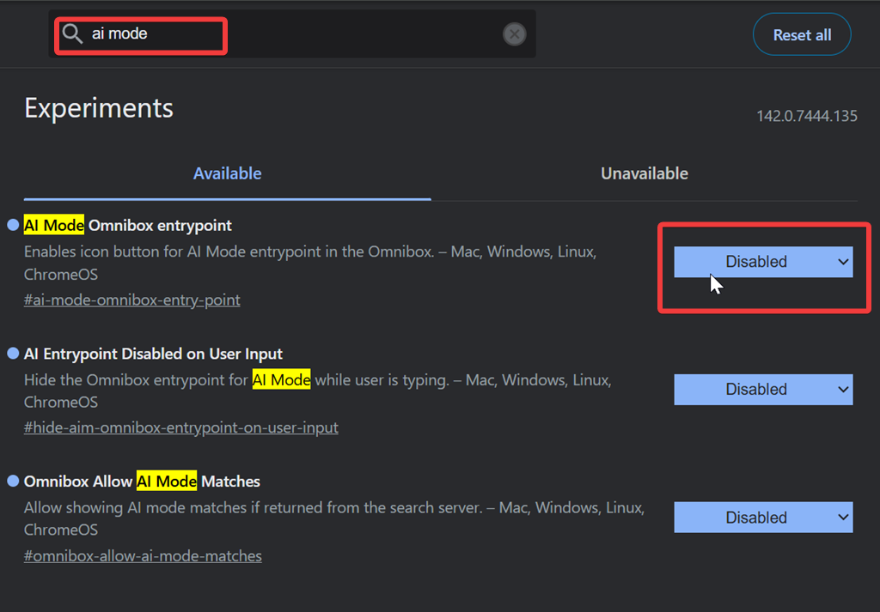Click the 'Omnibox Allow AI Mode Matches' title
The height and width of the screenshot is (612, 880).
coord(142,482)
